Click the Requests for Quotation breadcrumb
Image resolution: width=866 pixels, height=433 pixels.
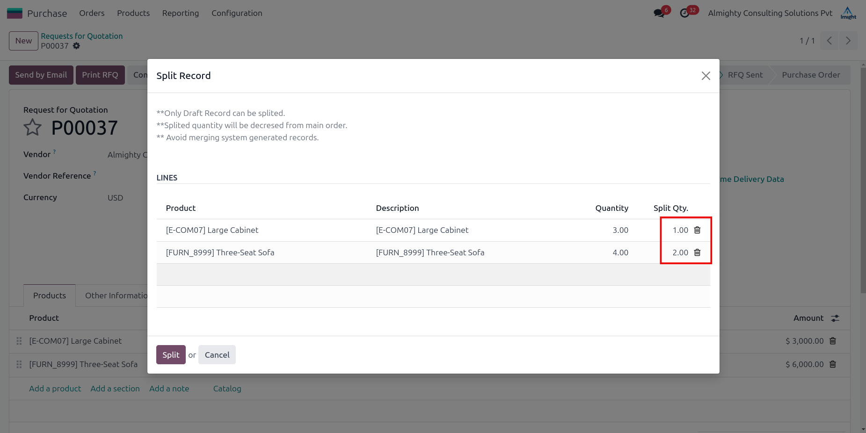[x=81, y=36]
